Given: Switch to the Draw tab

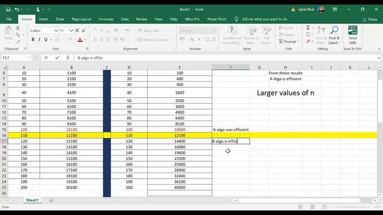Looking at the screenshot, I should click(60, 19).
